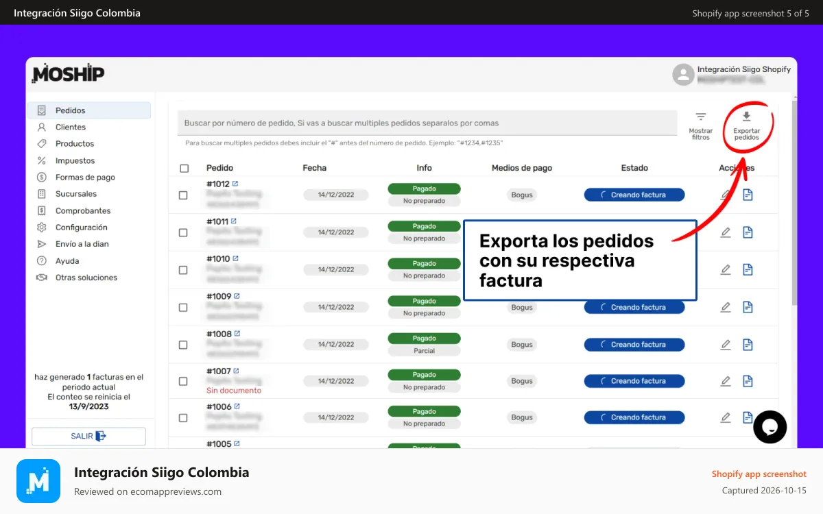
Task: Open external link icon beside #1005
Action: point(237,443)
